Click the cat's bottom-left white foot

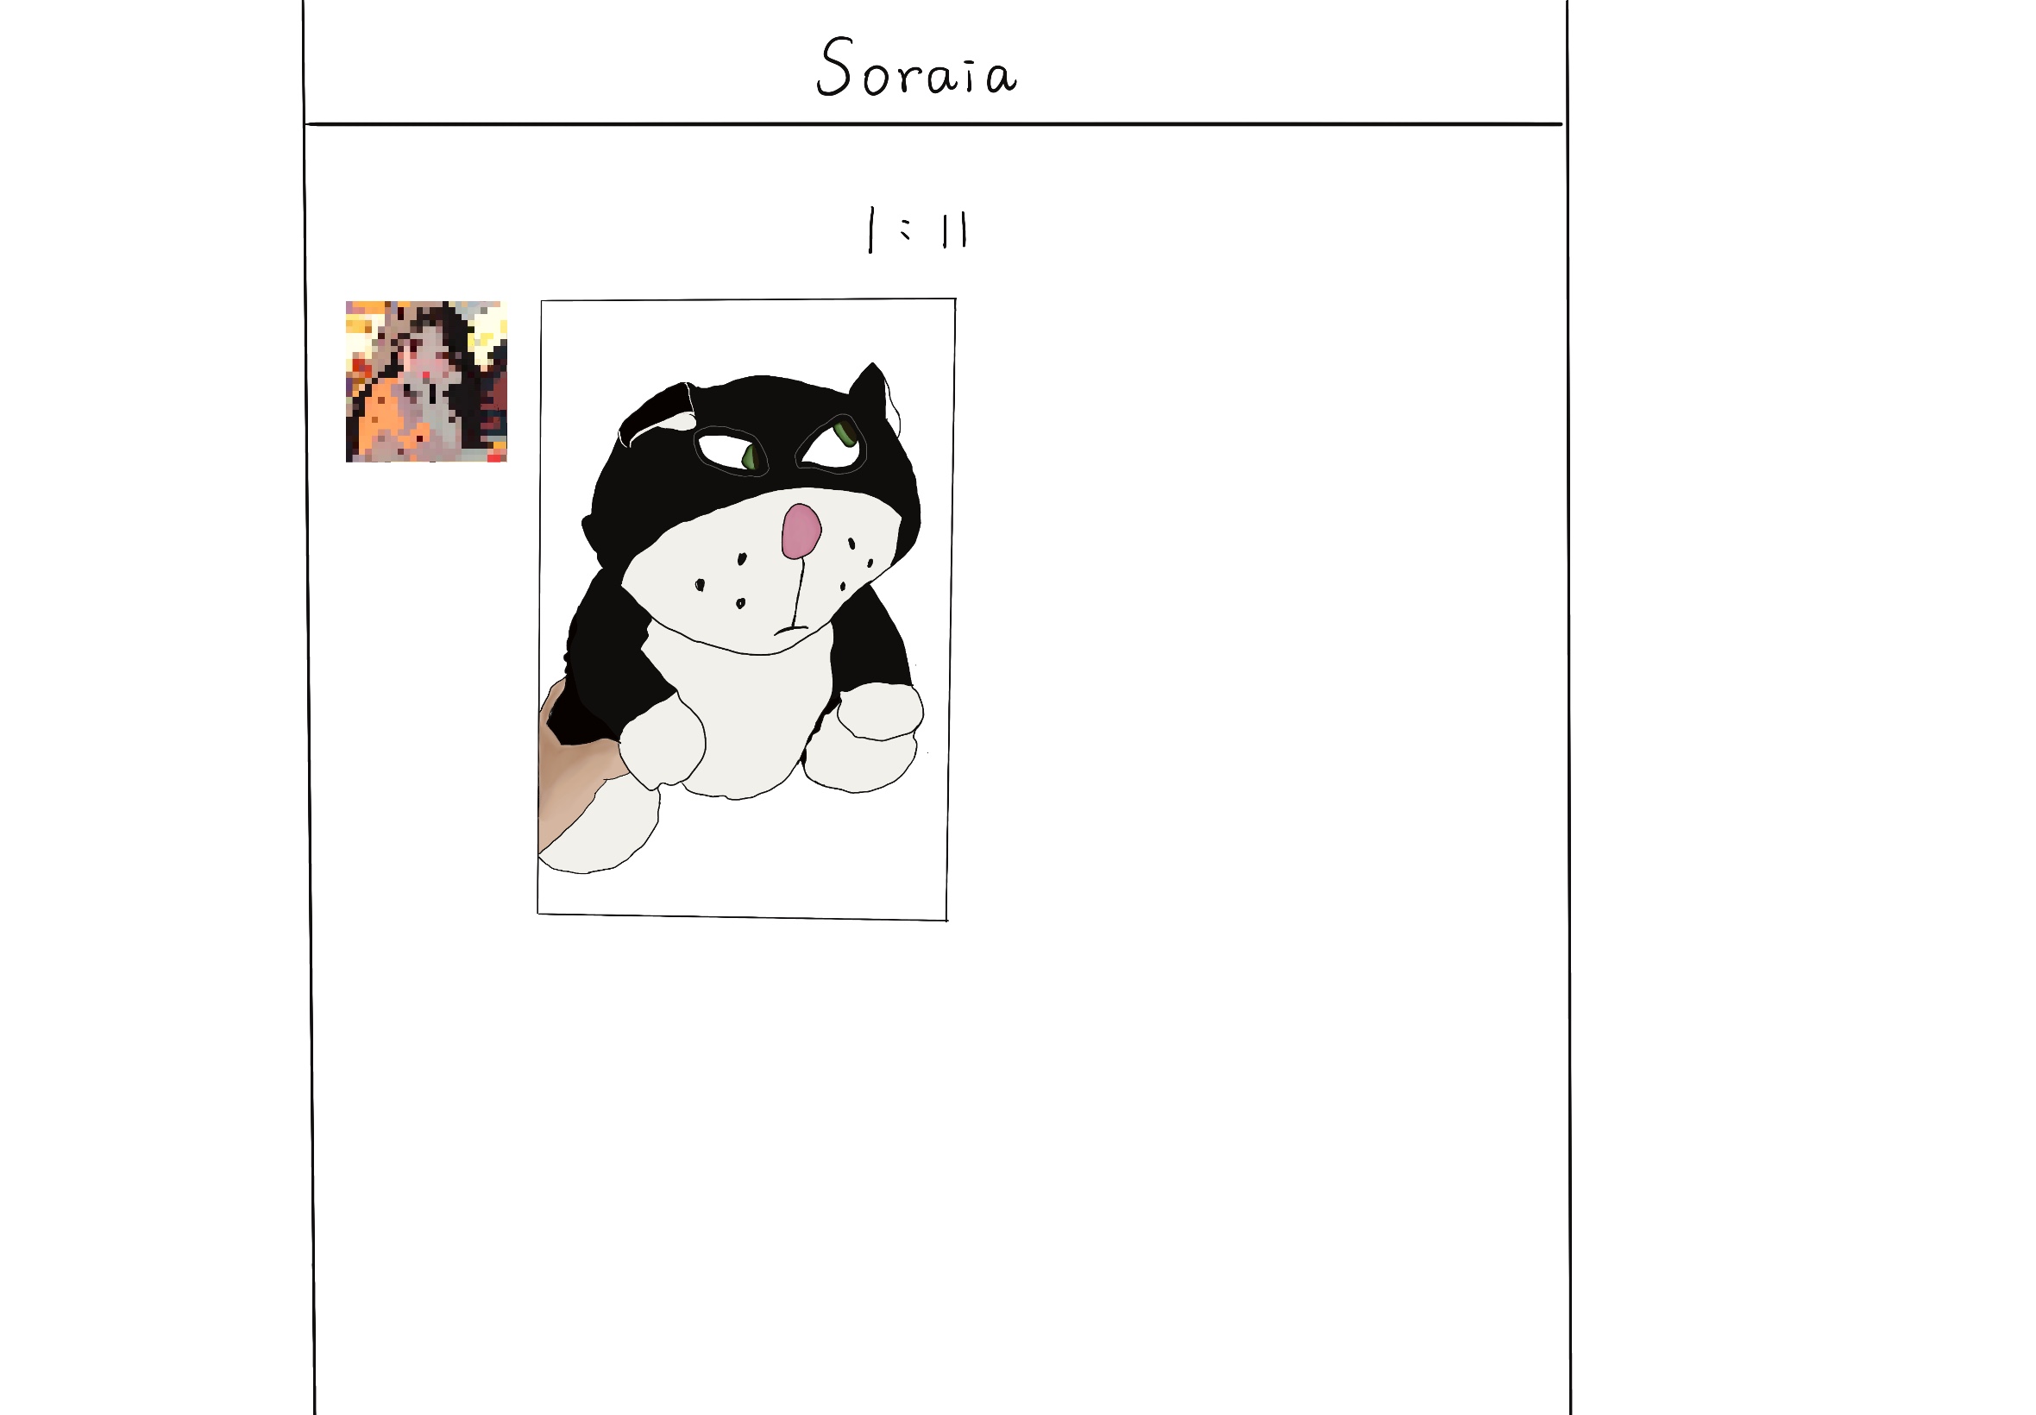[601, 827]
